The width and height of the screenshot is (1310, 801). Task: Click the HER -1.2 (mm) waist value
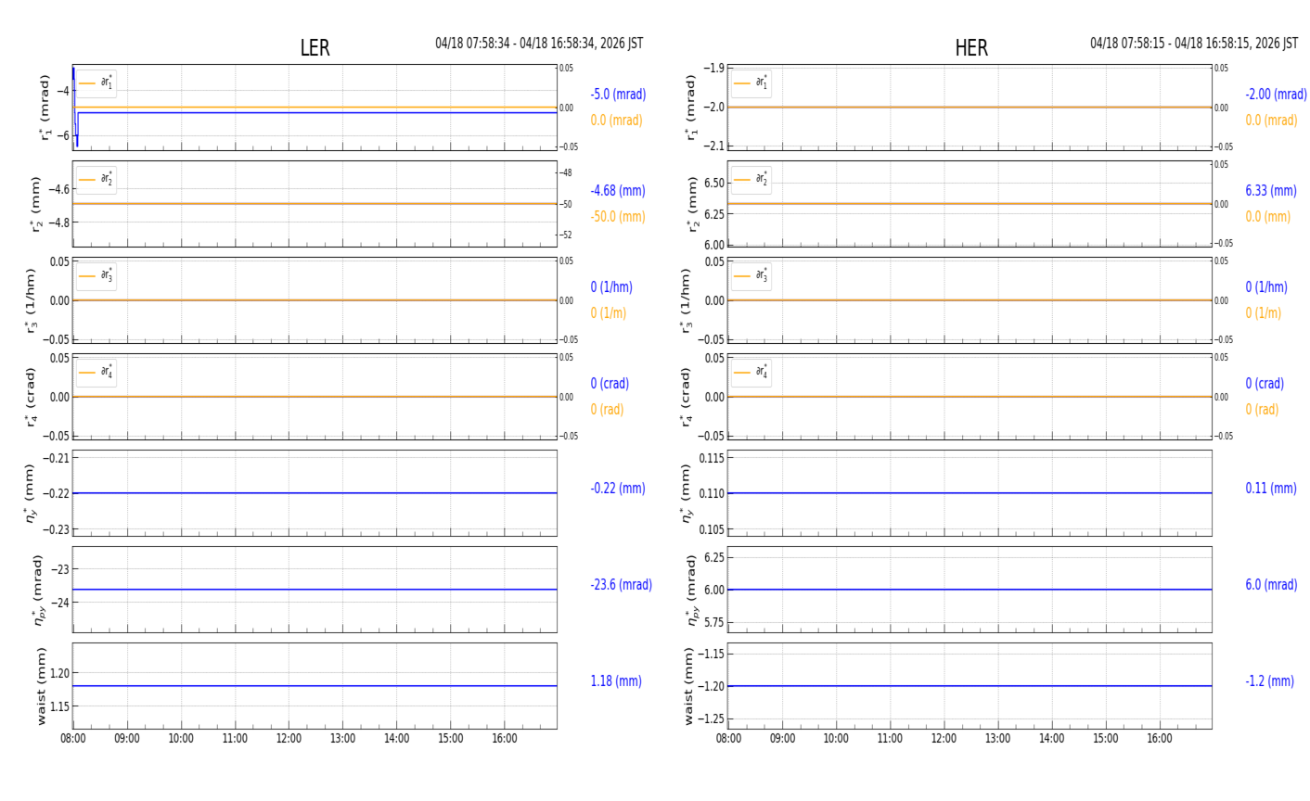click(x=1269, y=681)
